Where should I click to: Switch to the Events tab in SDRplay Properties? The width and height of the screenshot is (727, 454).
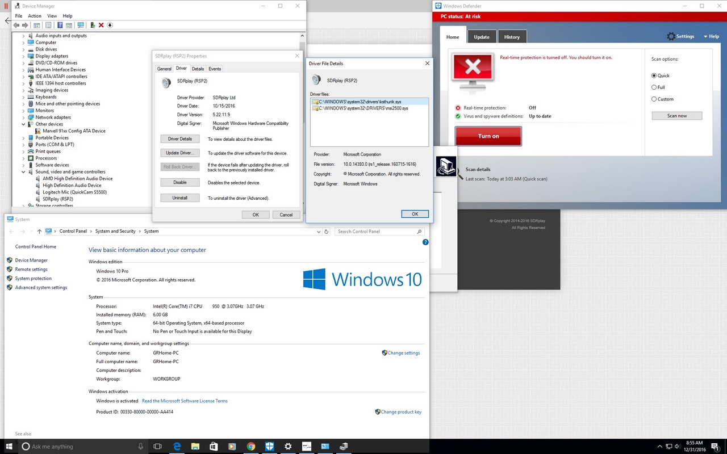pyautogui.click(x=215, y=69)
